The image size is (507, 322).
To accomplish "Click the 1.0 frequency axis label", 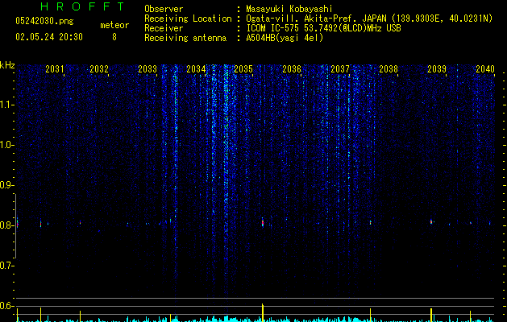I will 7,145.
